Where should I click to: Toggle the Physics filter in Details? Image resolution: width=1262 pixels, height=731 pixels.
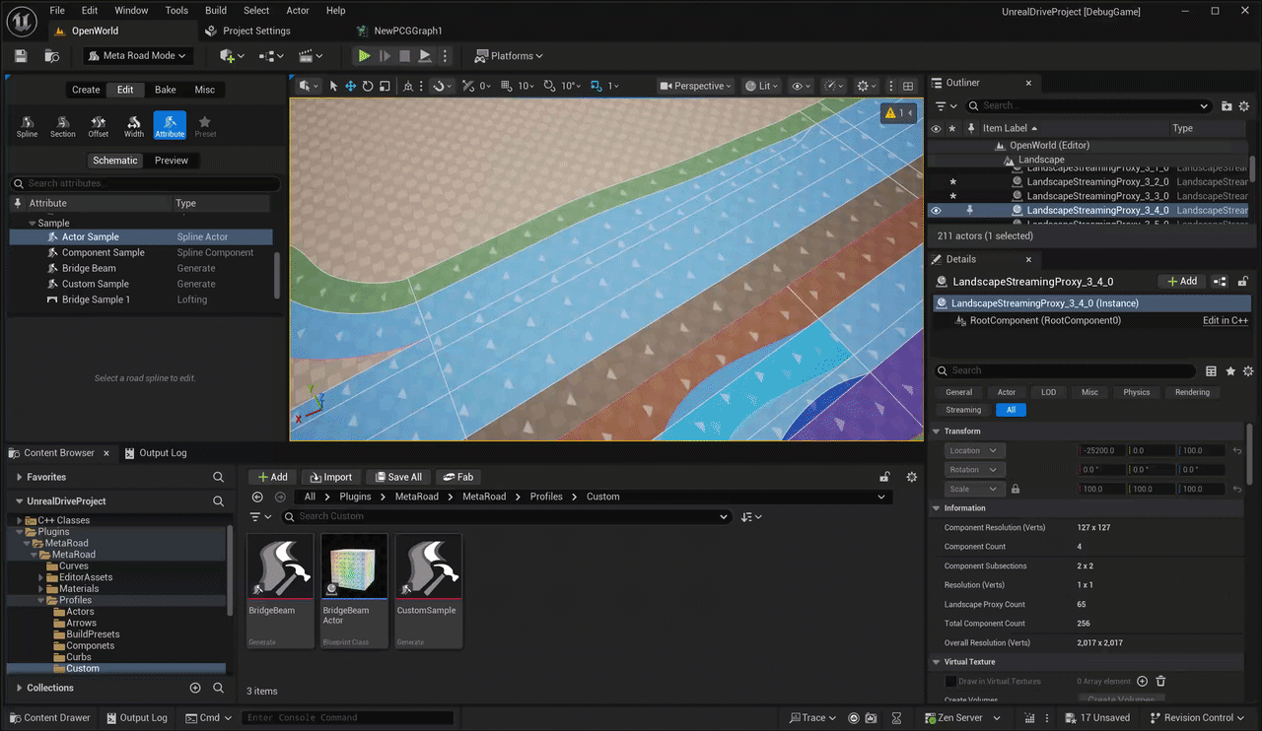[x=1137, y=392]
